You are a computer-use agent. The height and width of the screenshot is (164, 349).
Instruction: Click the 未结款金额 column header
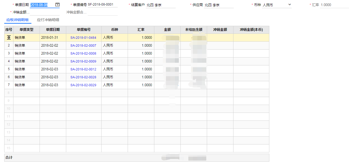tap(194, 30)
